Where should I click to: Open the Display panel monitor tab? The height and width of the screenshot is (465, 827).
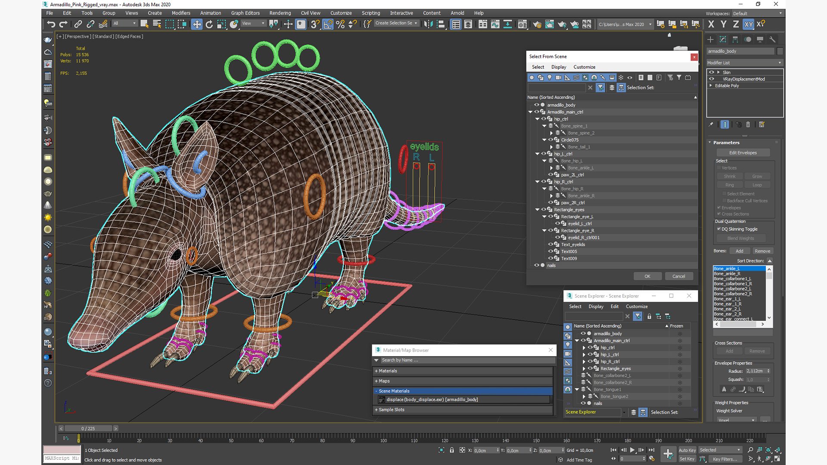click(x=760, y=39)
